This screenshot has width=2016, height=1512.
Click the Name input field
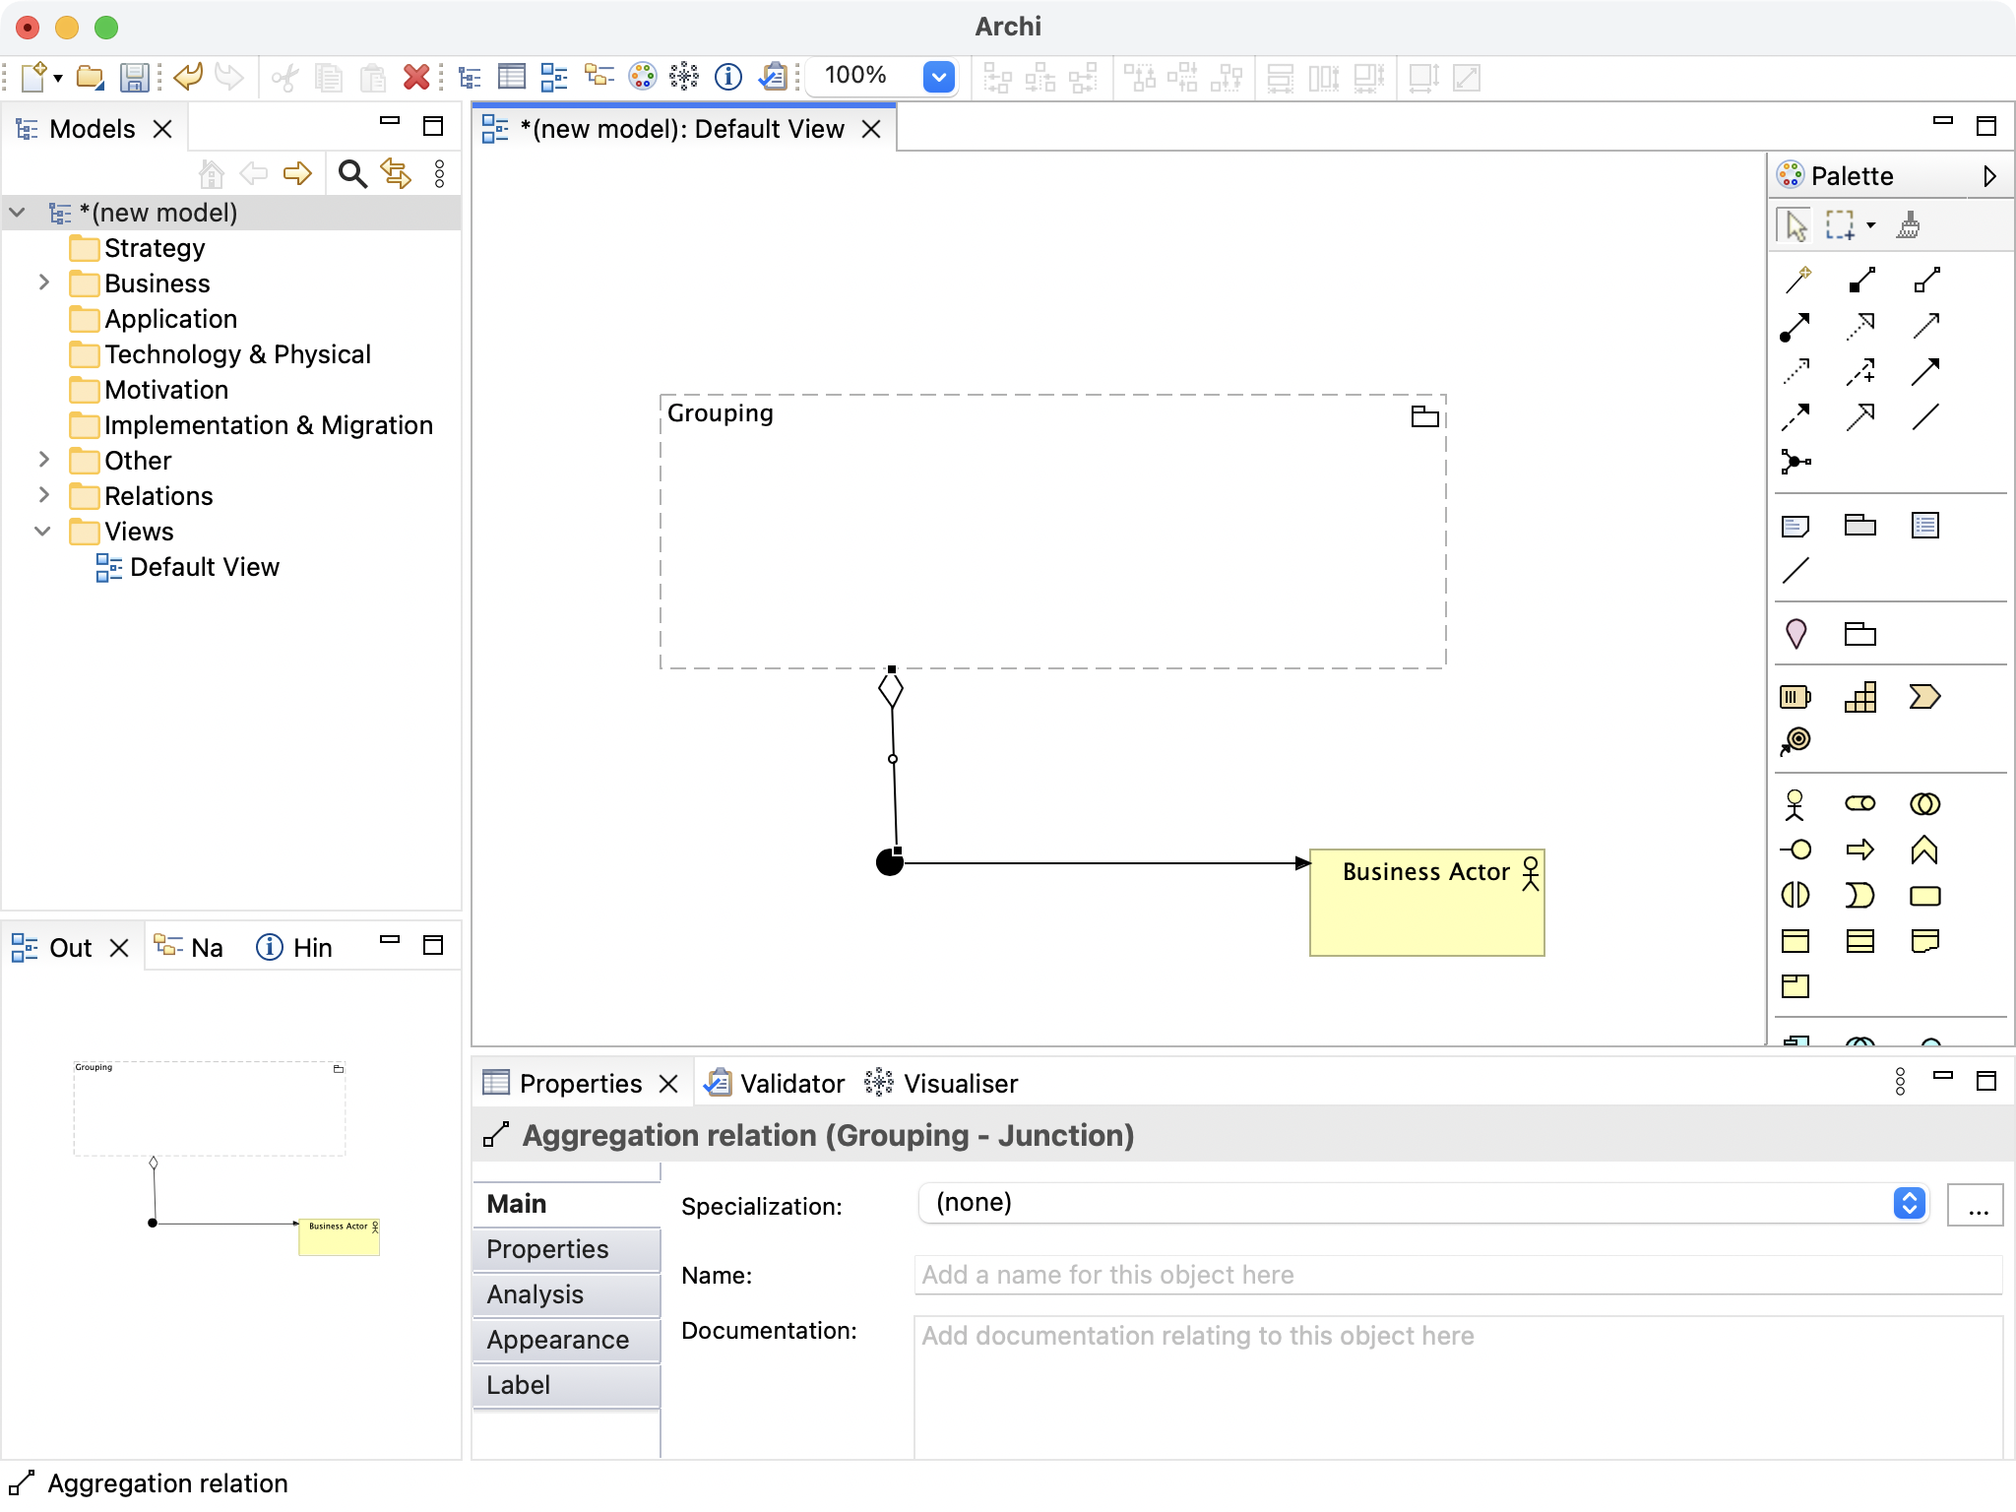[x=1459, y=1275]
